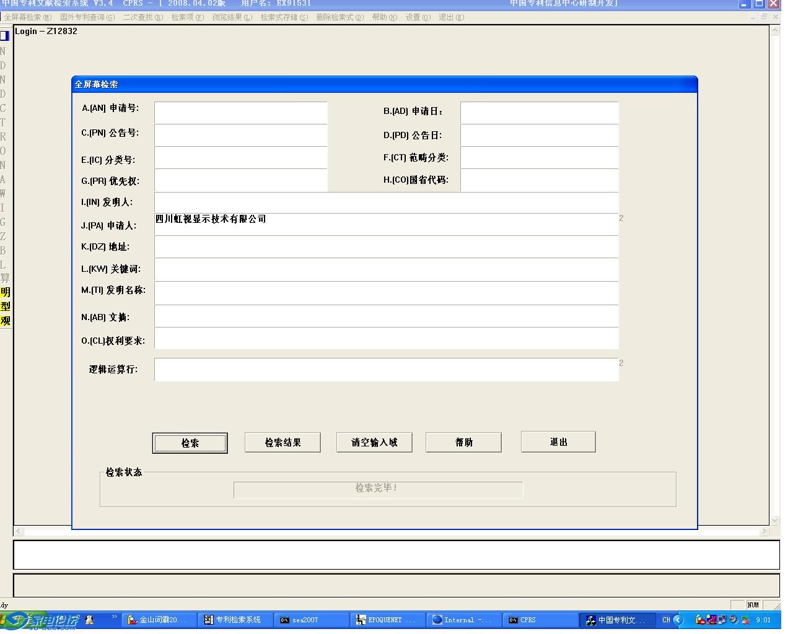Viewport: 793px width, 634px height.
Task: Click the 清空输入域 clear fields button
Action: (x=374, y=442)
